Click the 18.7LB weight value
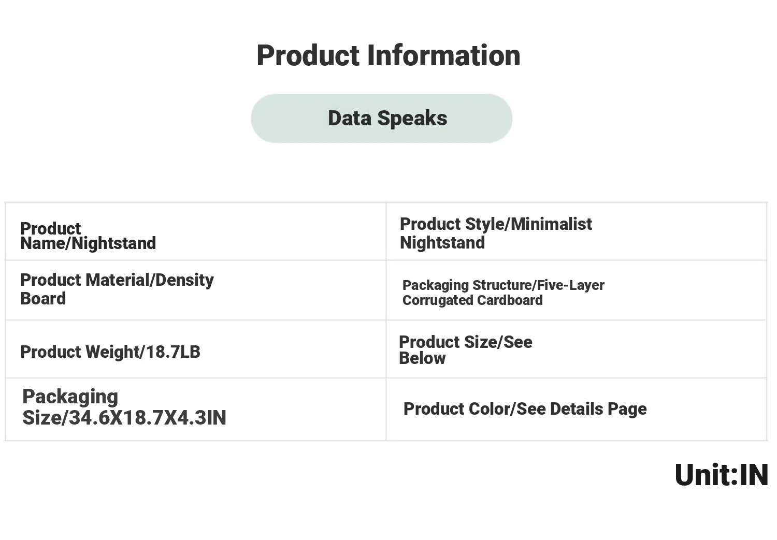The height and width of the screenshot is (540, 777). [173, 352]
